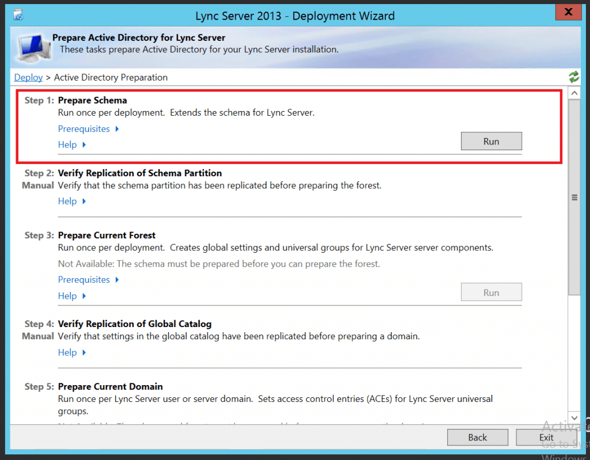Run the Prepare Schema step
Image resolution: width=590 pixels, height=460 pixels.
click(x=491, y=140)
